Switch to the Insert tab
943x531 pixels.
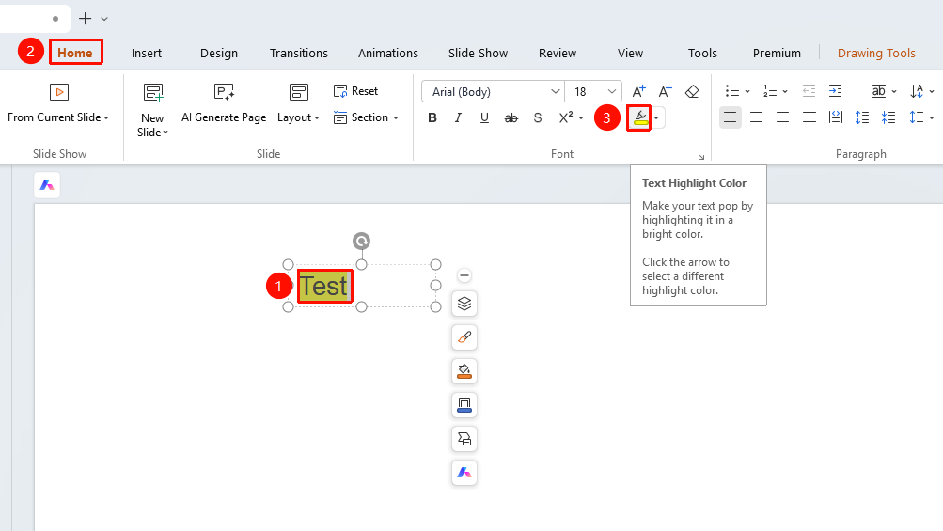[147, 53]
